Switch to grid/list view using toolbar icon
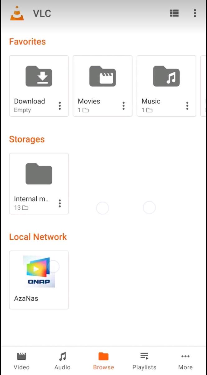The width and height of the screenshot is (207, 375). pyautogui.click(x=174, y=13)
